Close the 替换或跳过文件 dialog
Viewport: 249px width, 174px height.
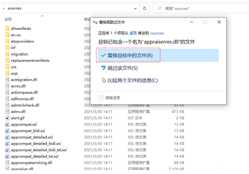click(x=219, y=22)
